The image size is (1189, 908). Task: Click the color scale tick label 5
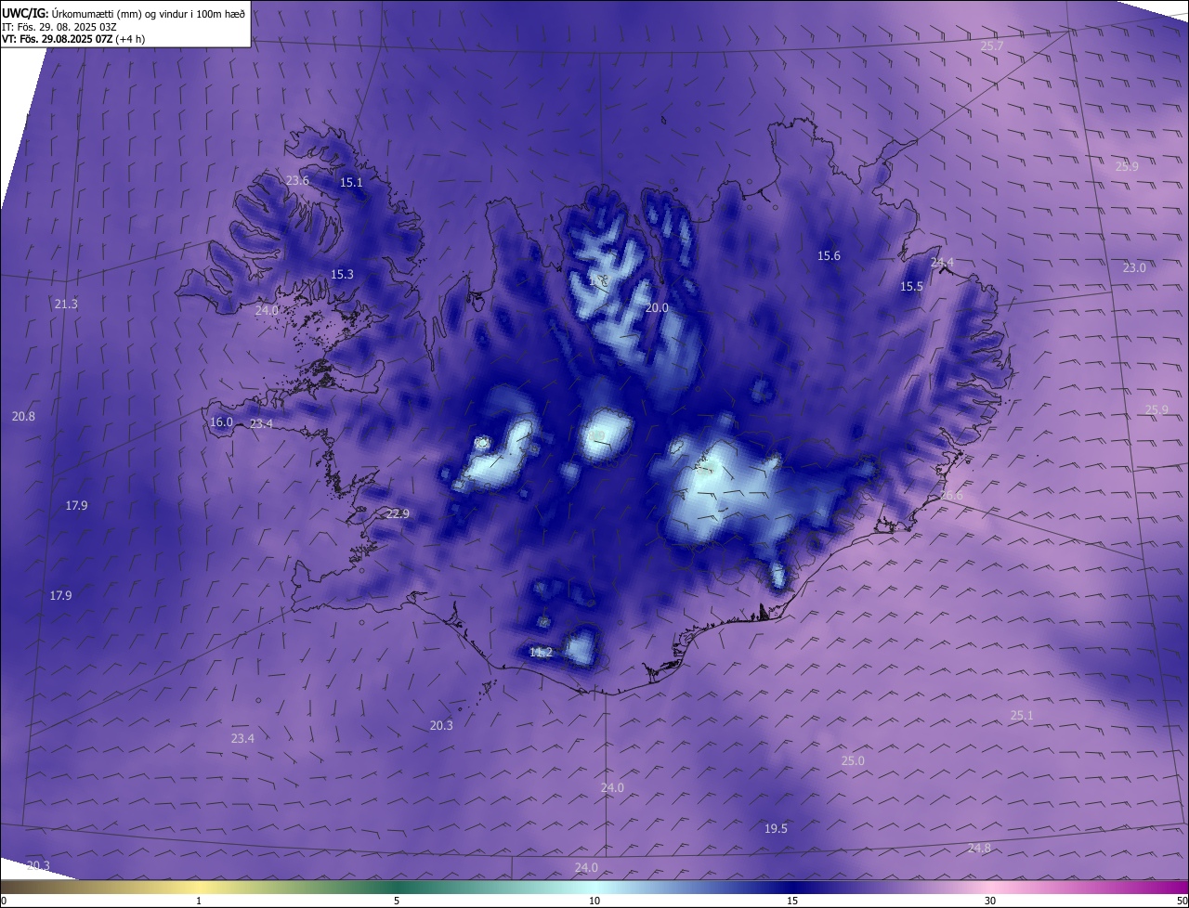(397, 901)
